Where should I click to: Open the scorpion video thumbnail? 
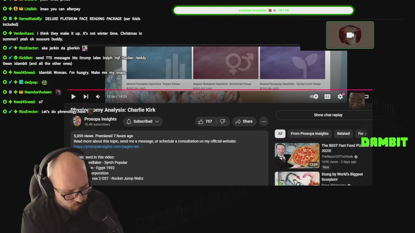(x=297, y=179)
